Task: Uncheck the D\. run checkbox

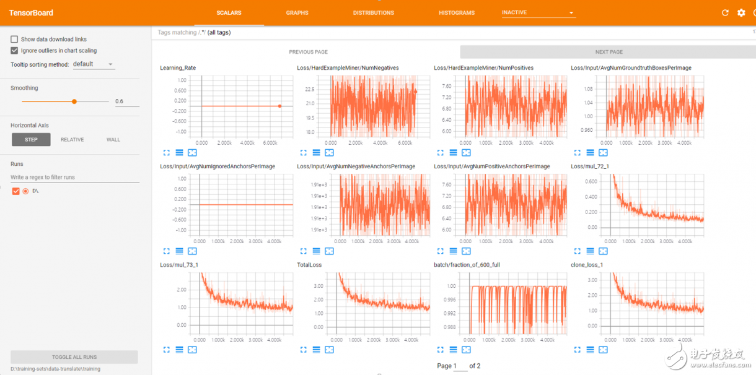Action: tap(15, 191)
